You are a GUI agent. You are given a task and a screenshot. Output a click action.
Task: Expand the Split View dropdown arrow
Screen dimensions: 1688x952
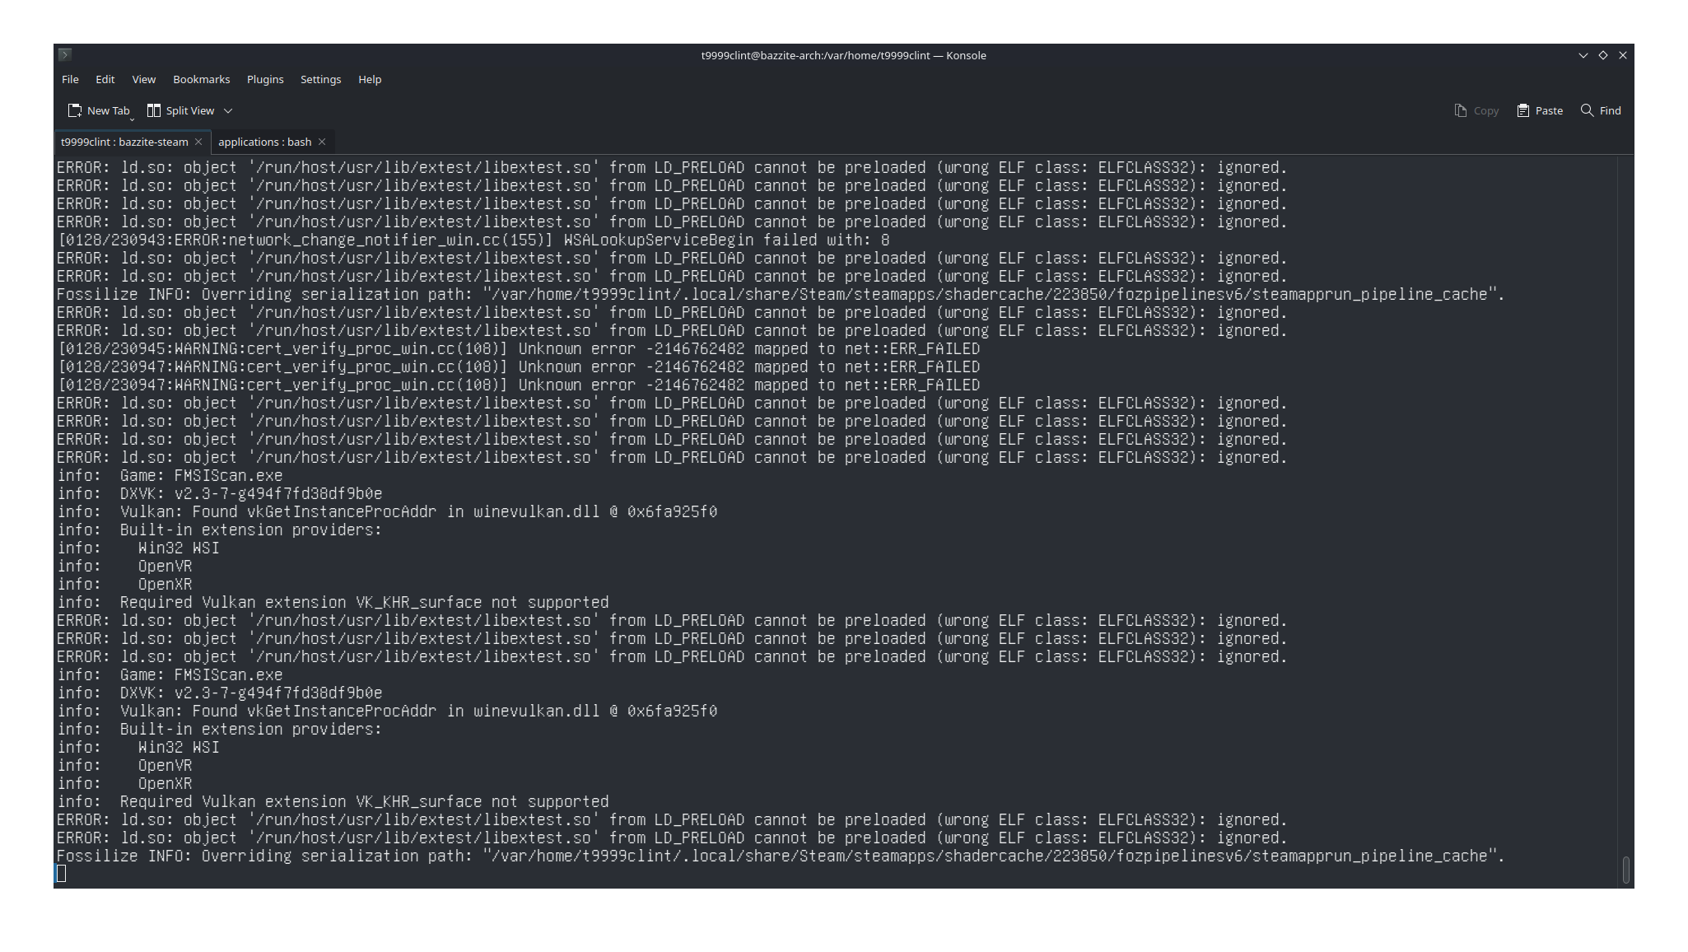point(227,110)
